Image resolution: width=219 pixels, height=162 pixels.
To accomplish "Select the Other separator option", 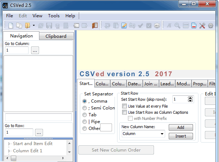I will click(x=85, y=129).
